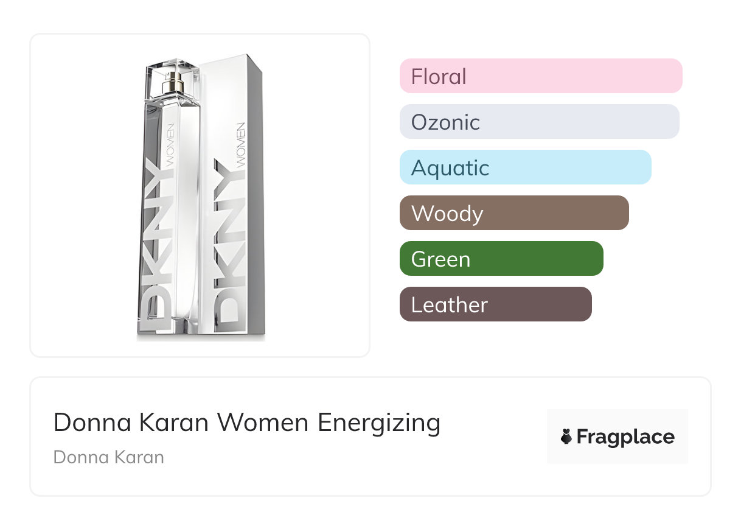This screenshot has width=741, height=526.
Task: Select the pink Floral accord bar
Action: tap(540, 76)
